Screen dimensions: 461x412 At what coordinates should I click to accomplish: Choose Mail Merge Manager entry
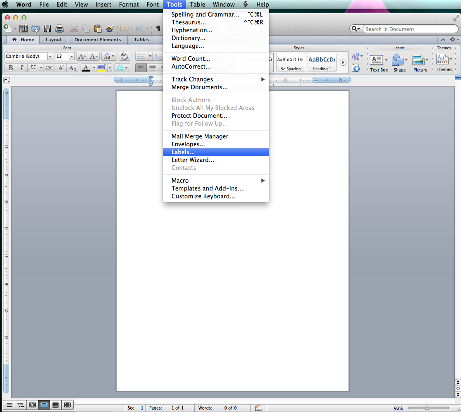(216, 136)
